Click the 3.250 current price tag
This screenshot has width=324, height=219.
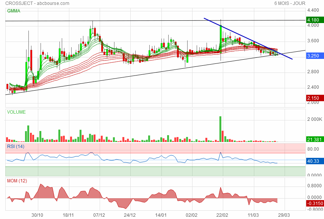315,56
